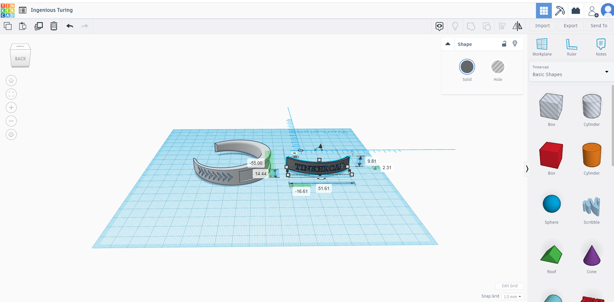Pick the Scribble shape

[x=591, y=206]
